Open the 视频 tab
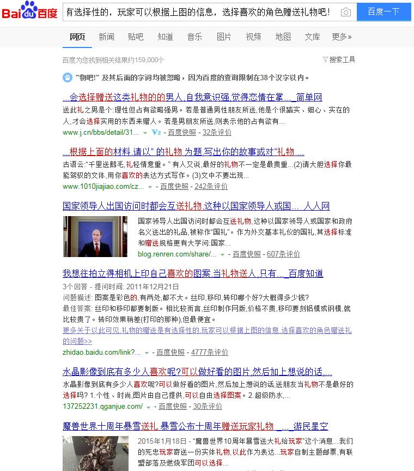 (253, 37)
